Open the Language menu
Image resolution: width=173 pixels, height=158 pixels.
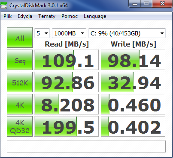click(95, 16)
